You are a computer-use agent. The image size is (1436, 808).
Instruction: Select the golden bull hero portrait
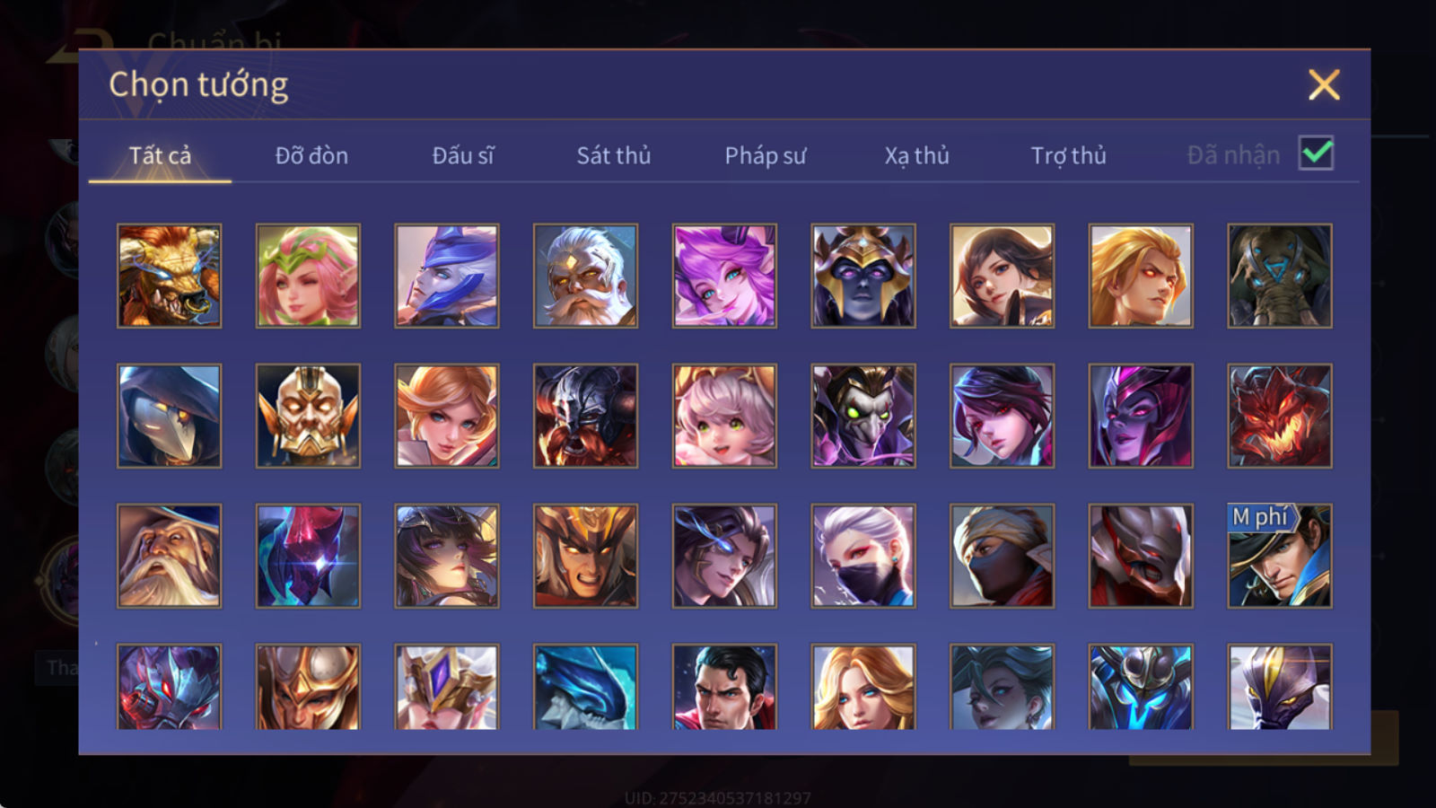pos(170,276)
